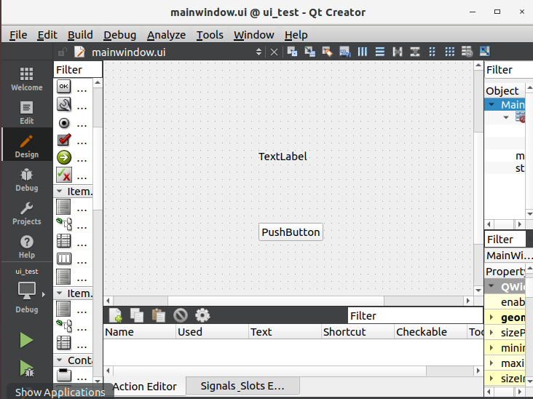Select Tool Button widget wrench icon
The width and height of the screenshot is (533, 399).
point(63,104)
